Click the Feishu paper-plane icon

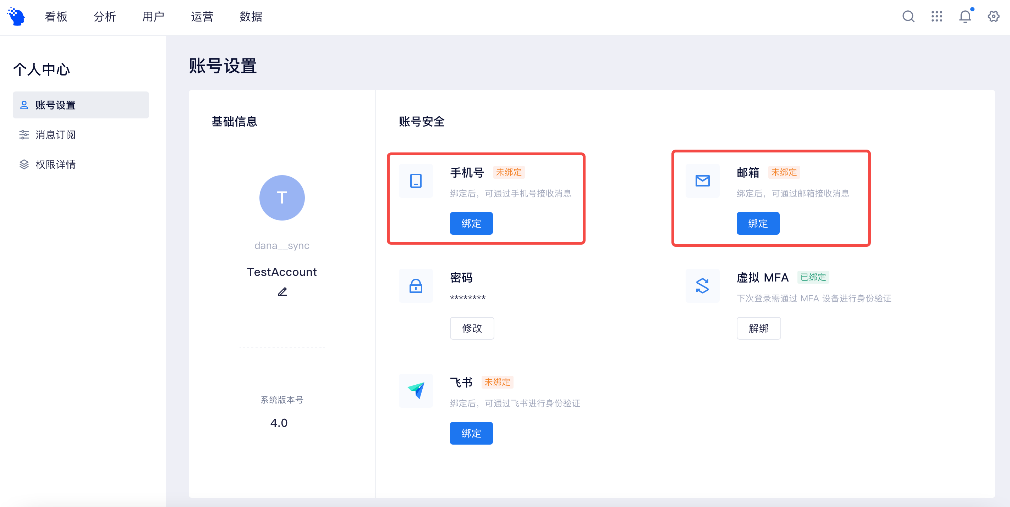point(416,391)
